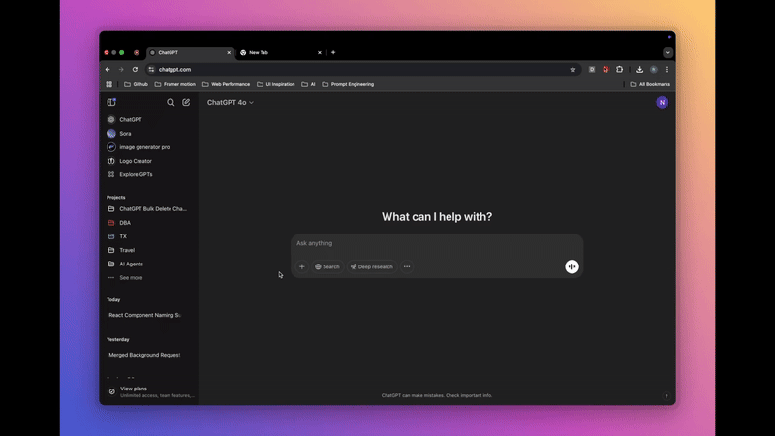The image size is (775, 436).
Task: Open All Bookmarks folder
Action: point(650,84)
